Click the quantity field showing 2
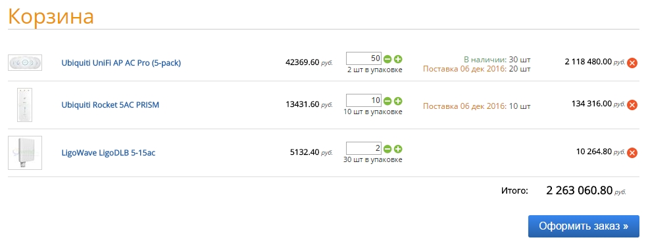Image resolution: width=648 pixels, height=246 pixels. (x=364, y=148)
